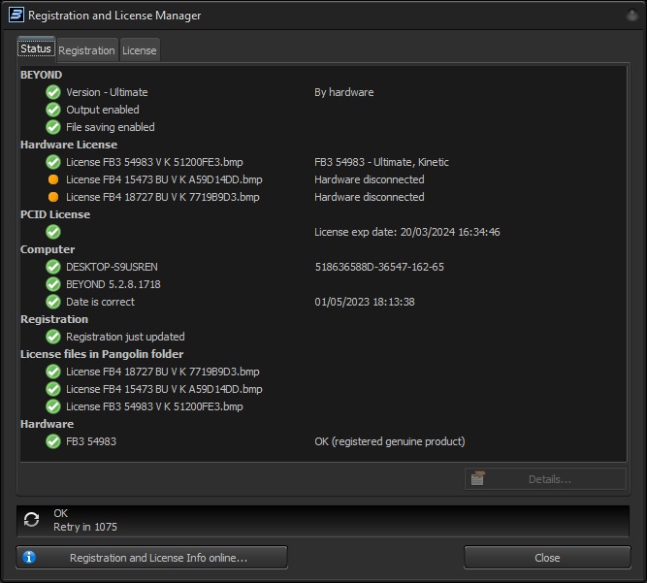Switch to the Registration tab
This screenshot has height=583, width=647.
[86, 50]
